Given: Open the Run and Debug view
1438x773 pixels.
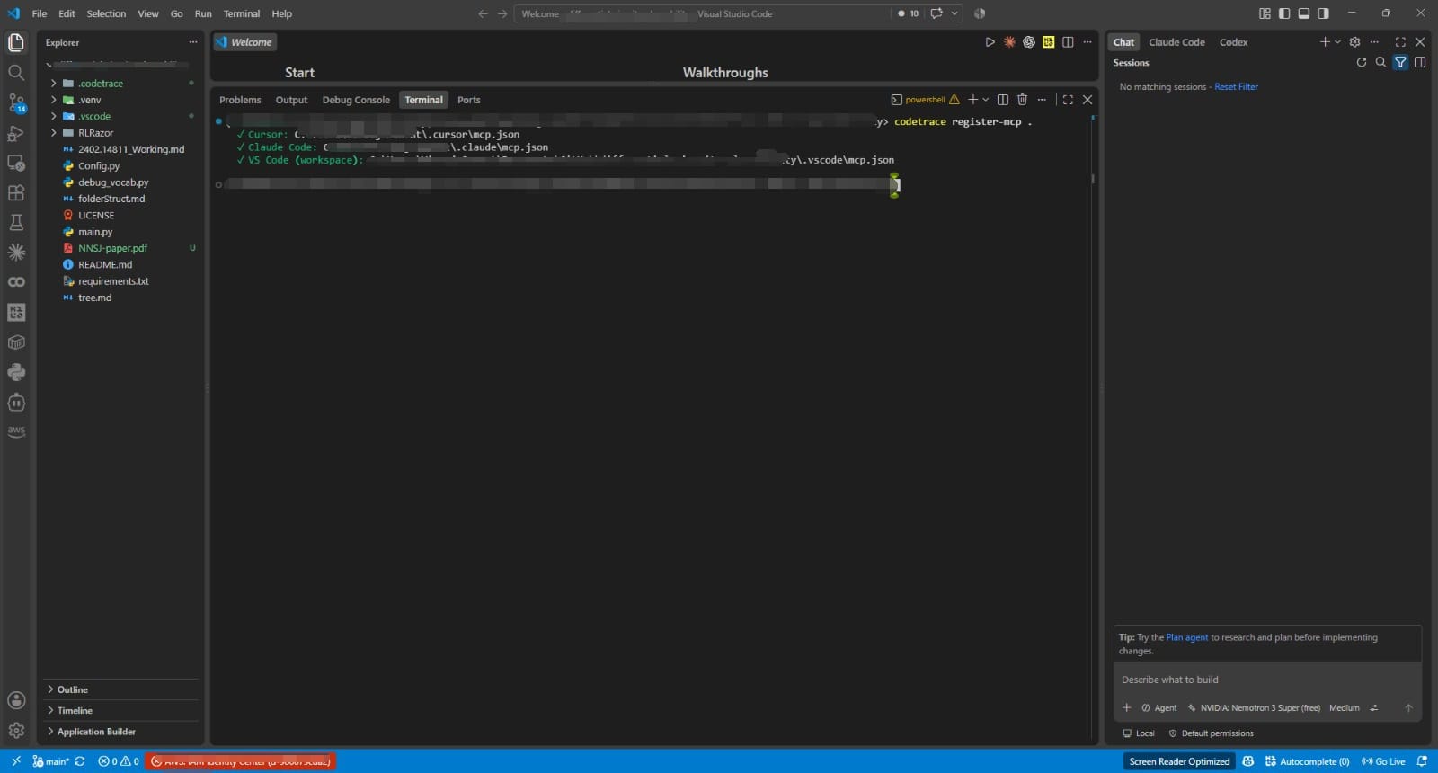Looking at the screenshot, I should [16, 133].
